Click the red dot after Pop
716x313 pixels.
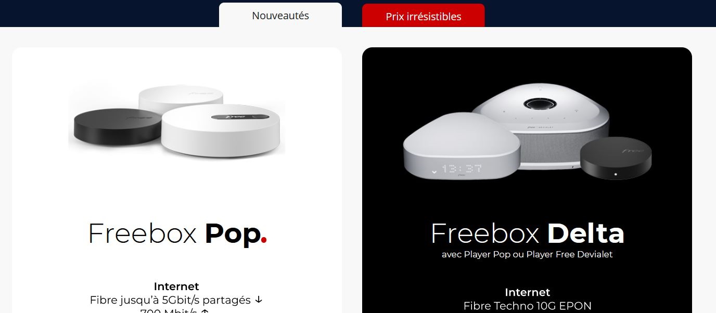click(264, 240)
